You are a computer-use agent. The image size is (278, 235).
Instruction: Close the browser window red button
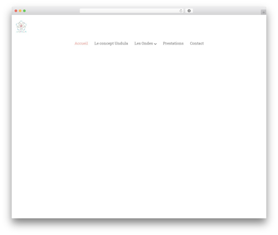tap(16, 11)
